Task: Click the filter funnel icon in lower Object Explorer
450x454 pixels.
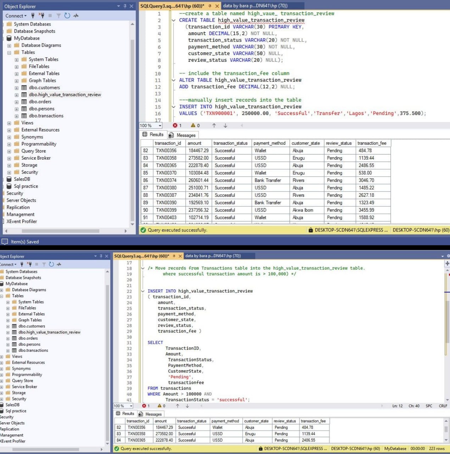Action: (44, 264)
